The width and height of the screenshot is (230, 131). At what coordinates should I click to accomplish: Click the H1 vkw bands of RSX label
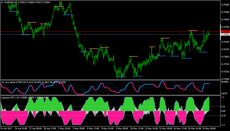point(12,82)
